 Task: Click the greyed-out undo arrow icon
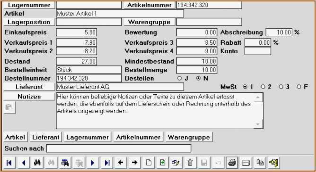(218, 163)
